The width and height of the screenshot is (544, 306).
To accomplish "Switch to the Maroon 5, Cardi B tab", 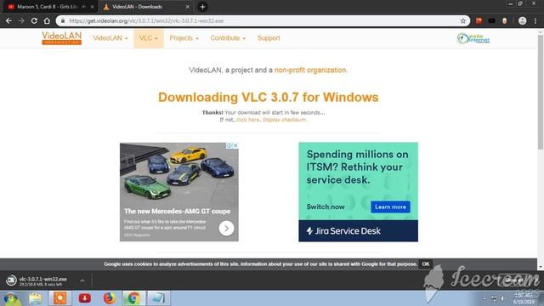I will (47, 7).
